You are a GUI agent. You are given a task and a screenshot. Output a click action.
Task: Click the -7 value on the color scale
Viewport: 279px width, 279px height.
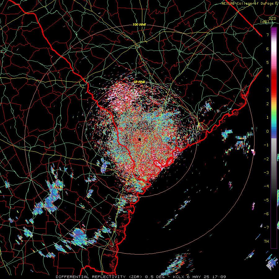click(266, 228)
